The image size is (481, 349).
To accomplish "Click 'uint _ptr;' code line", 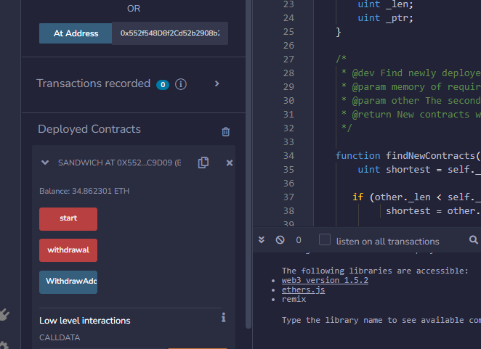I will [x=386, y=18].
